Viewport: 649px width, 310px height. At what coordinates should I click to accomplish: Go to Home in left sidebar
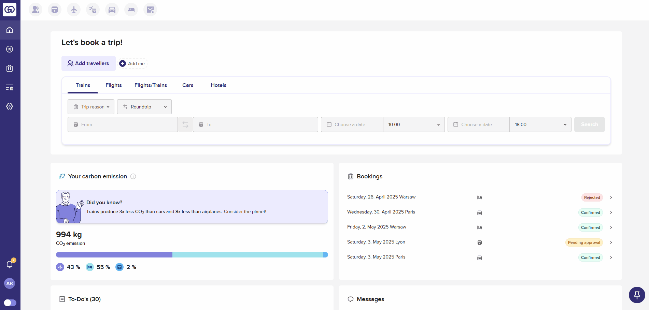(x=10, y=30)
